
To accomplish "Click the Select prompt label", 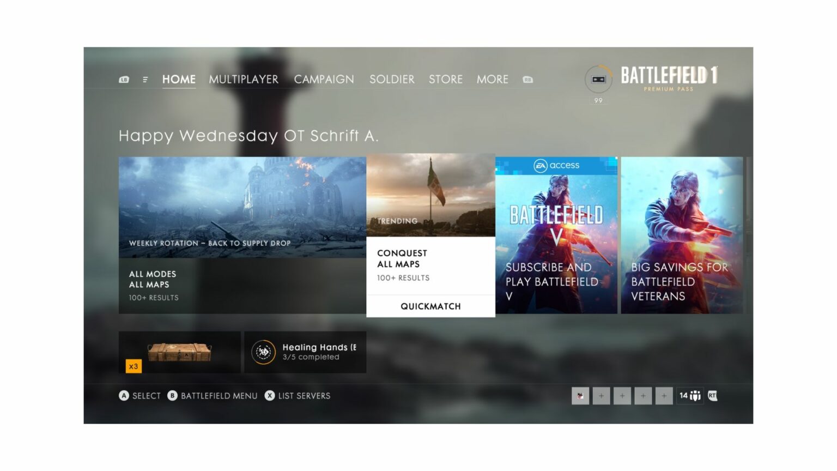I will point(147,396).
